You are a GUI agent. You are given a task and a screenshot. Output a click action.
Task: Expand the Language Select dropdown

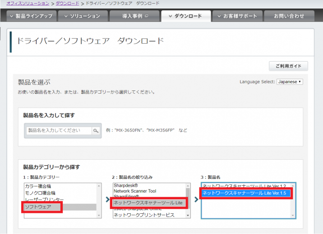coord(290,82)
